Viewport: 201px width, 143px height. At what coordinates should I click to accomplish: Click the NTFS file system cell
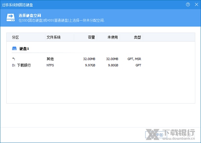click(x=50, y=65)
